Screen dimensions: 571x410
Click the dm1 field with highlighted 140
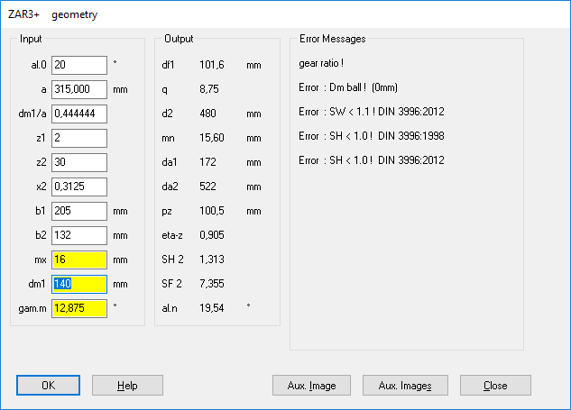(79, 284)
